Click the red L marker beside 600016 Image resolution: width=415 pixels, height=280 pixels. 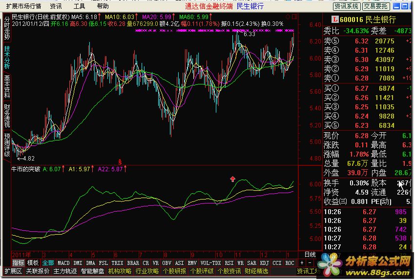(x=335, y=20)
